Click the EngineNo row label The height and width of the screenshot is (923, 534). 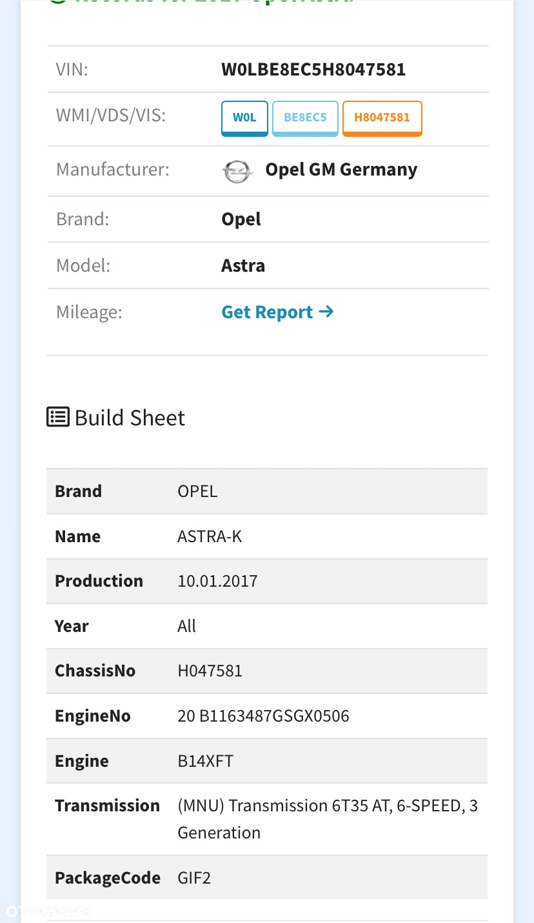coord(92,716)
